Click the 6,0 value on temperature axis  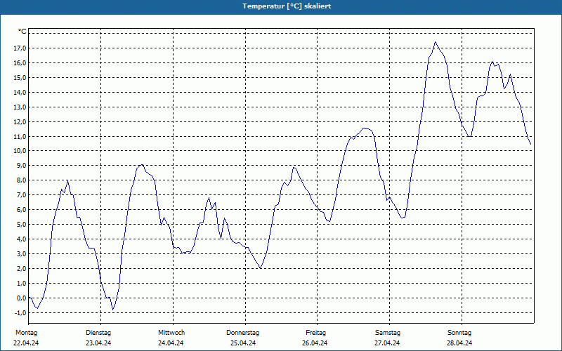[21, 209]
